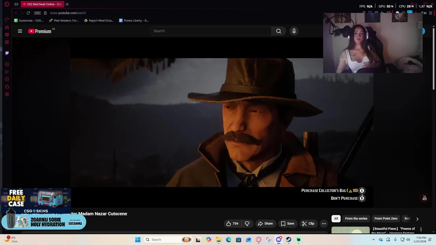The width and height of the screenshot is (436, 245).
Task: Click the magnifier search button
Action: pos(279,31)
